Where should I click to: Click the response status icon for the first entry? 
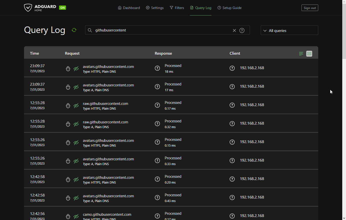pyautogui.click(x=157, y=68)
